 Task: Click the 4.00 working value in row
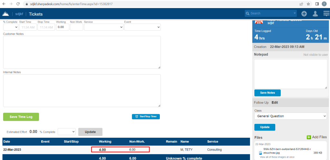(102, 150)
